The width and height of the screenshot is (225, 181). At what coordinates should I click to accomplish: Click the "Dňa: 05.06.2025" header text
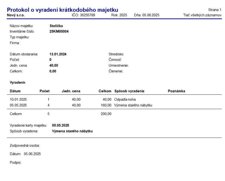[147, 15]
